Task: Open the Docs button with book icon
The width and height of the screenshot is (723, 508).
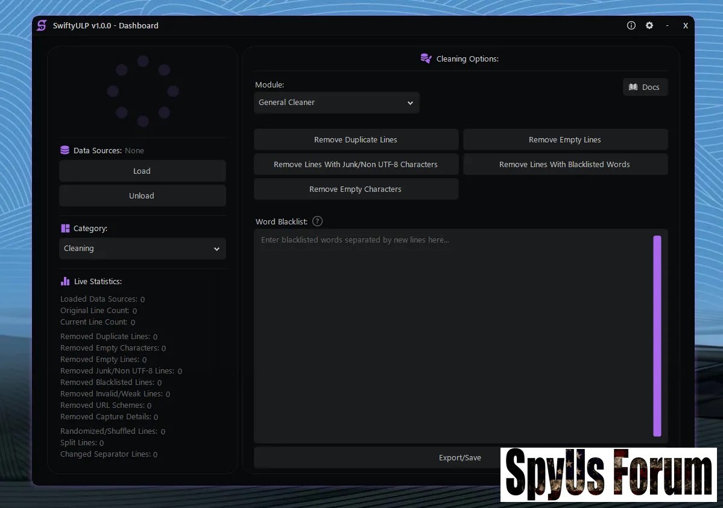Action: 645,87
